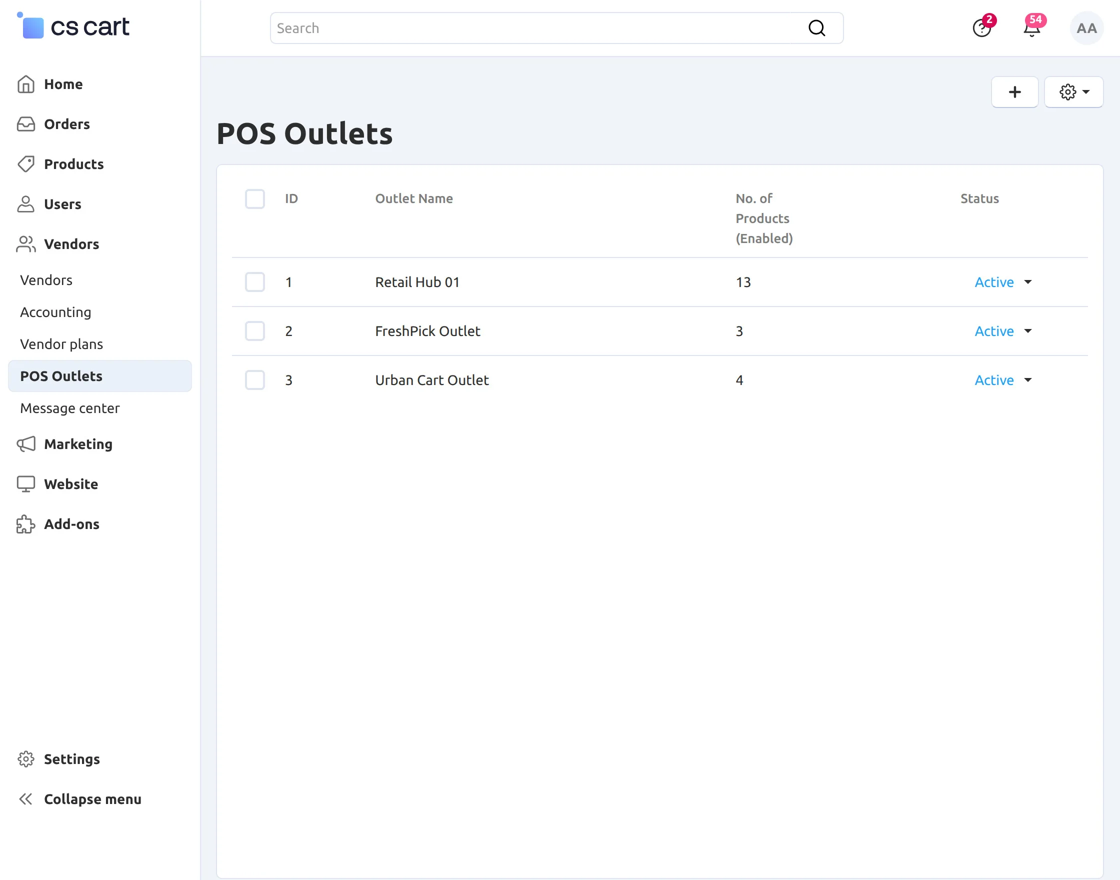Click the search magnifier icon
This screenshot has height=880, width=1120.
pos(816,28)
